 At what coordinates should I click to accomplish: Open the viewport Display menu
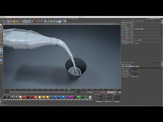[14, 24]
